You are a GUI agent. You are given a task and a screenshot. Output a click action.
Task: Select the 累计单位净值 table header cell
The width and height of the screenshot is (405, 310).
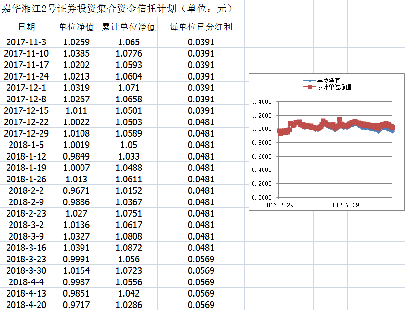coord(129,27)
